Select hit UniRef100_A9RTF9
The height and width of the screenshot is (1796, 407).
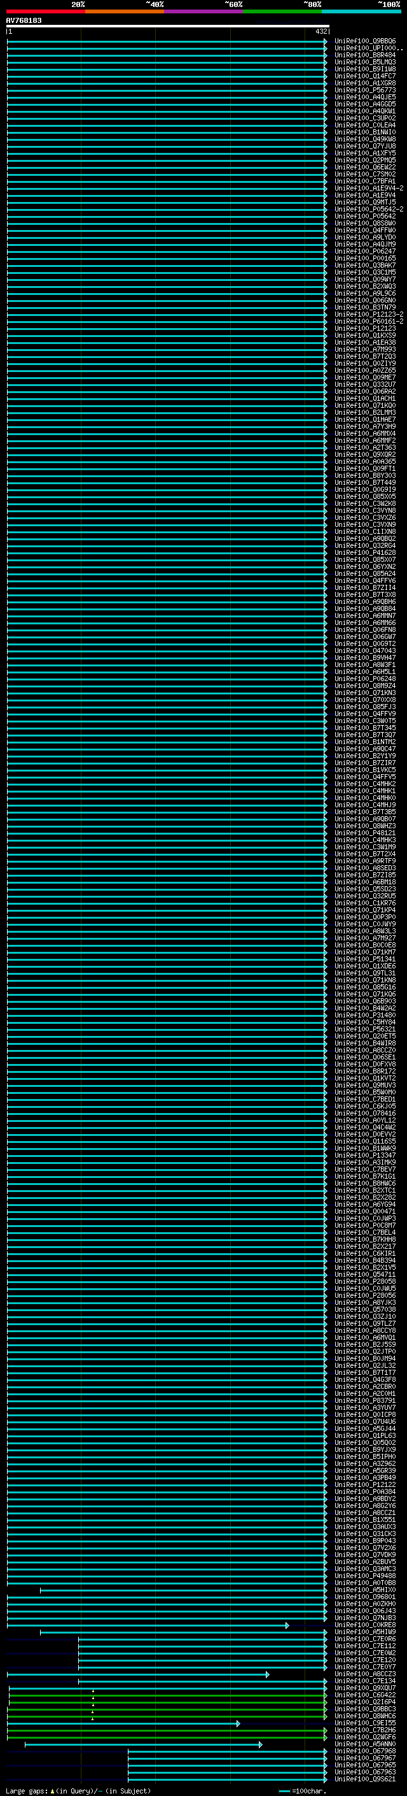(x=365, y=861)
